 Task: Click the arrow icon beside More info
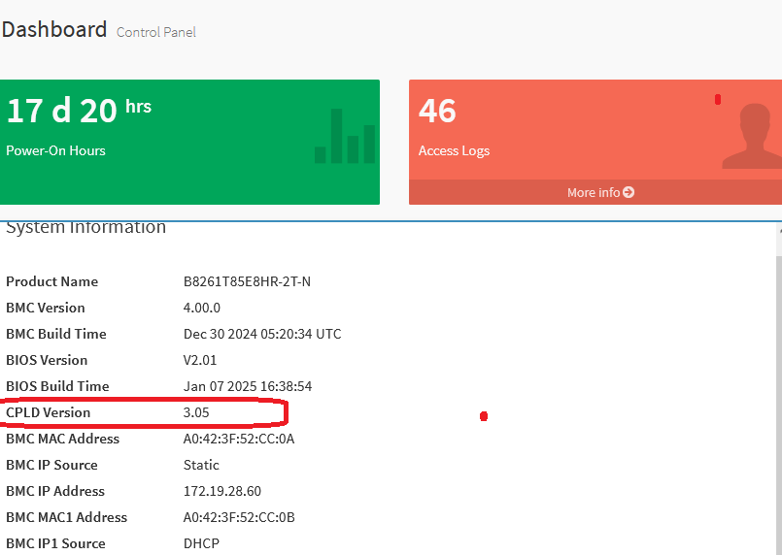(629, 192)
